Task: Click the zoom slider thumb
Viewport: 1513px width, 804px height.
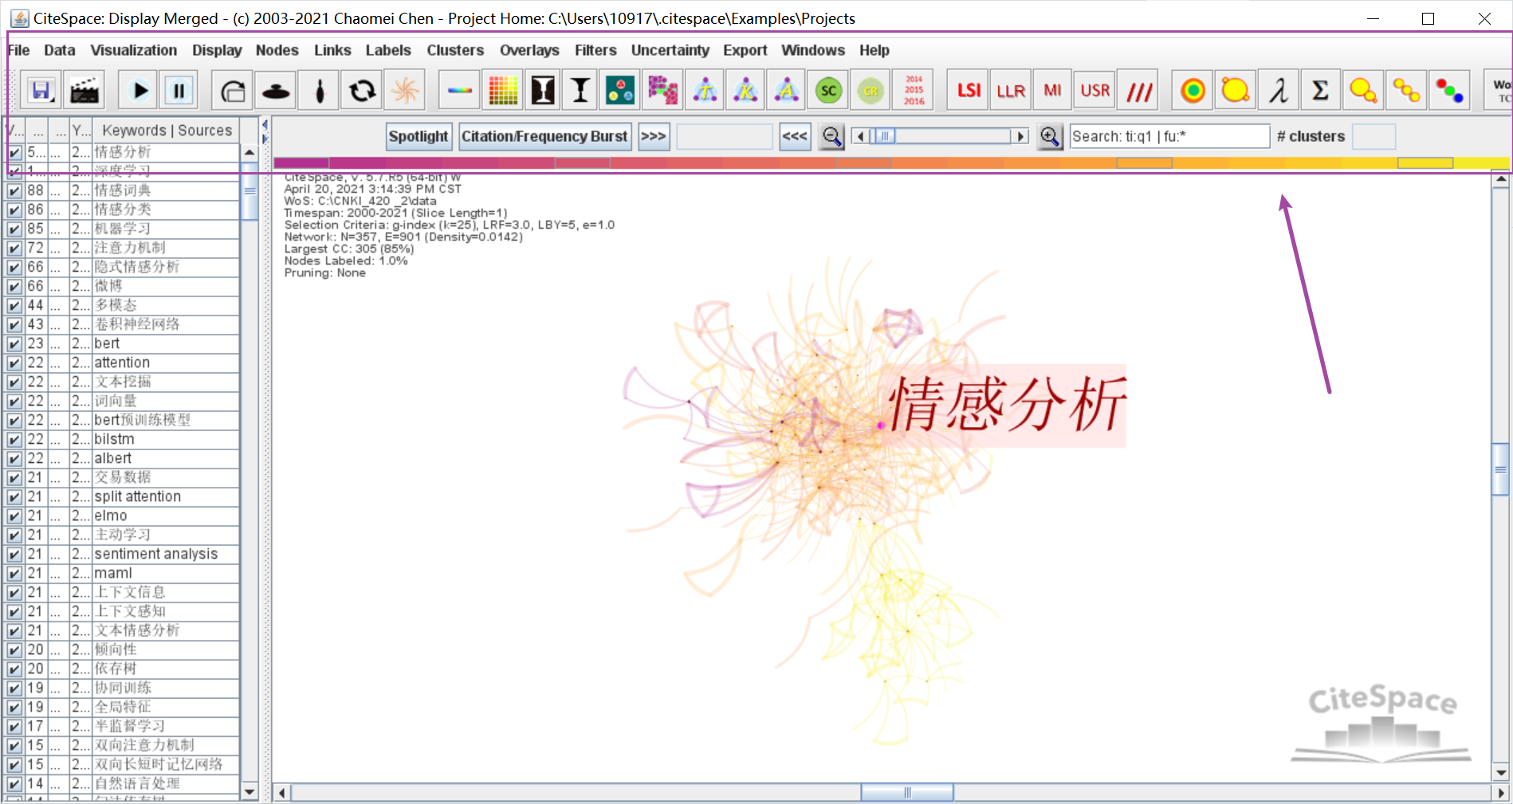Action: click(x=884, y=136)
